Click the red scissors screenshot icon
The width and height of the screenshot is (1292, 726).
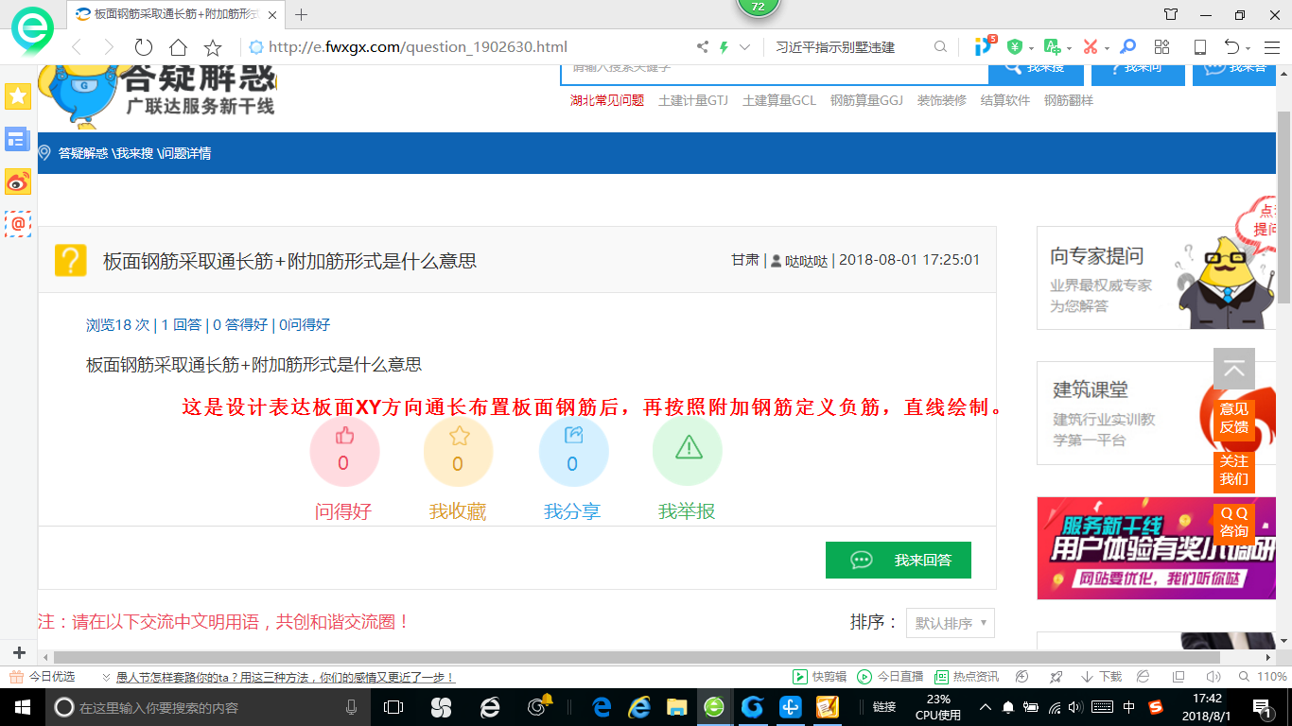click(1091, 47)
